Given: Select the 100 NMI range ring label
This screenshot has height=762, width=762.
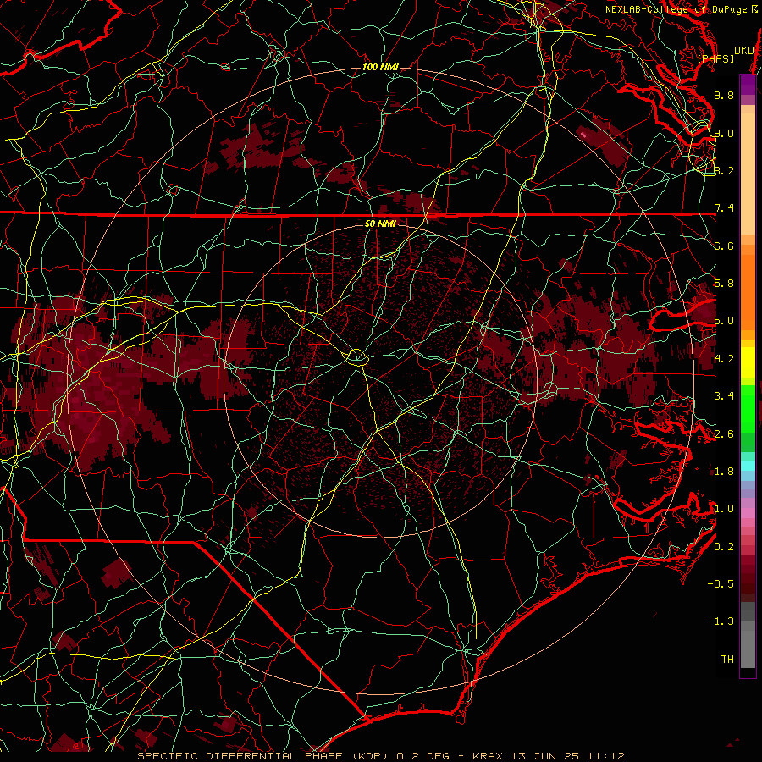Looking at the screenshot, I should [x=380, y=67].
